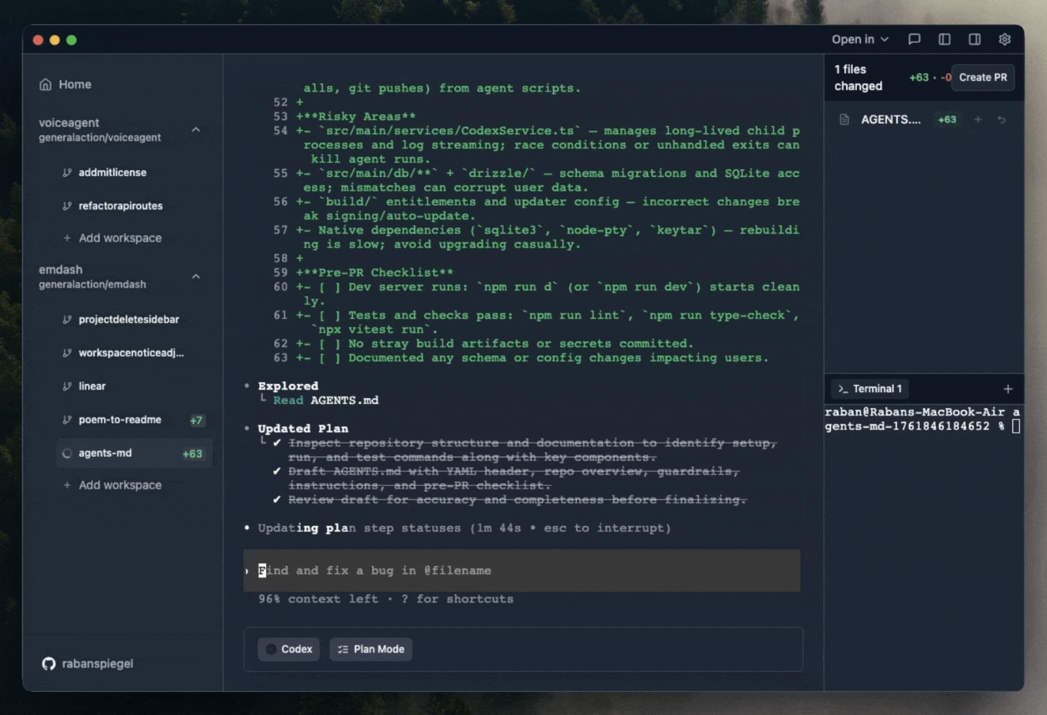
Task: Add workspace under voiceagent
Action: [x=113, y=238]
